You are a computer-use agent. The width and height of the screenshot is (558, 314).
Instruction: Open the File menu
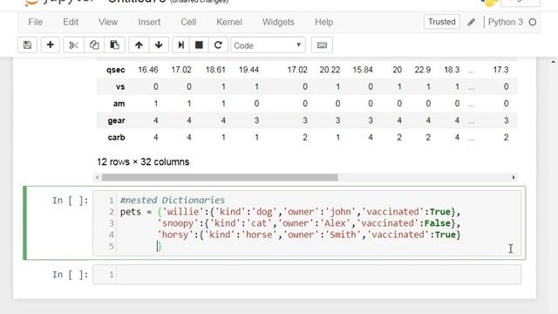click(35, 22)
